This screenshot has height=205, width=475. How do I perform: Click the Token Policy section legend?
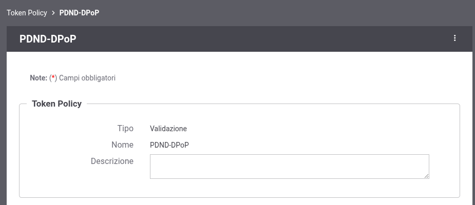[56, 104]
